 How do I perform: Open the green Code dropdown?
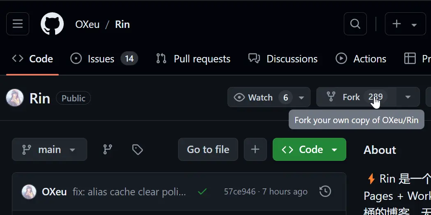(x=309, y=149)
